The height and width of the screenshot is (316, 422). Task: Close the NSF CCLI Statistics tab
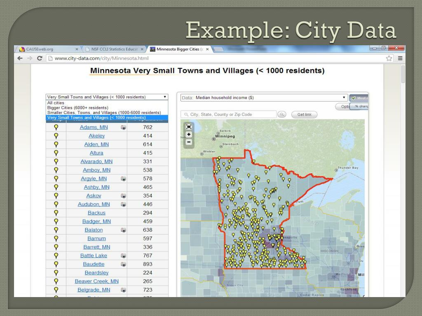[142, 49]
